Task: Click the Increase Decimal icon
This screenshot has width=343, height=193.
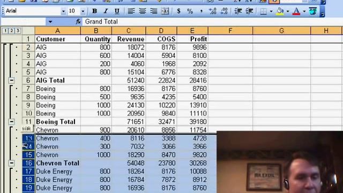Action: click(212, 11)
